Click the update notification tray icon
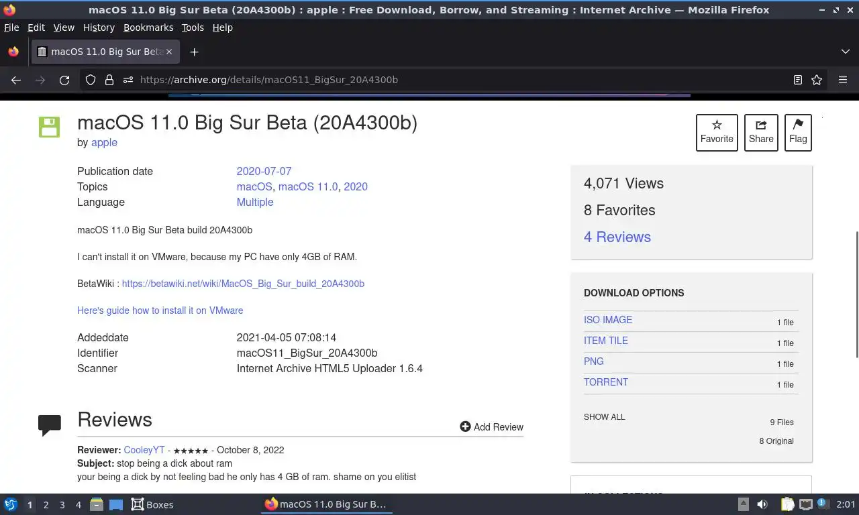The height and width of the screenshot is (515, 859). [x=822, y=504]
